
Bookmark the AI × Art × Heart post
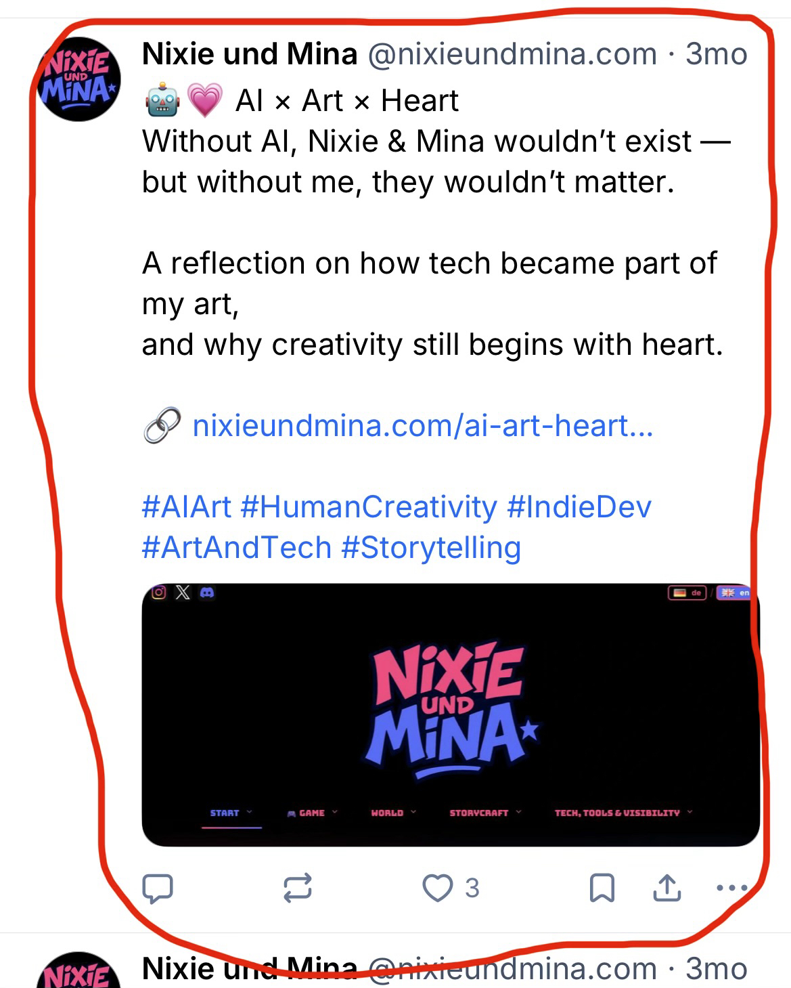(x=602, y=888)
